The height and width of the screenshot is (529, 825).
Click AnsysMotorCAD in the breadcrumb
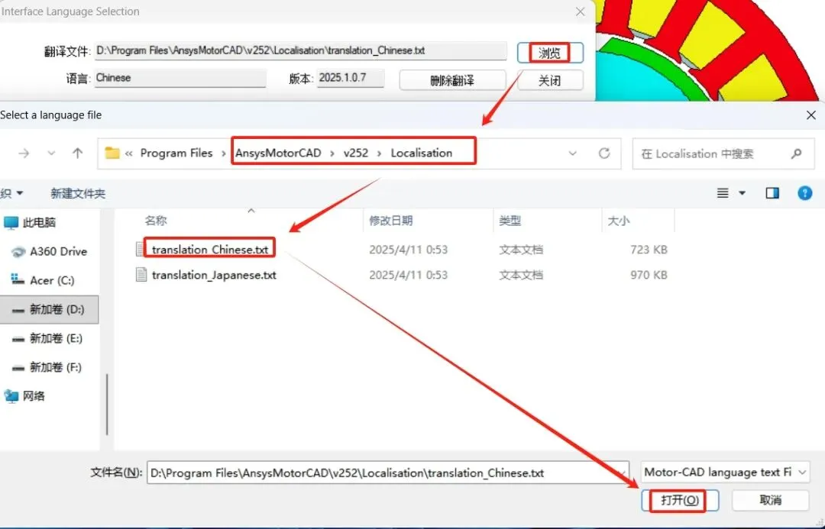278,153
